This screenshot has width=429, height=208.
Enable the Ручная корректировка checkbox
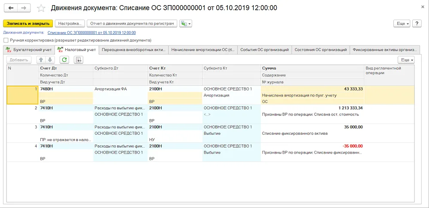(x=6, y=40)
